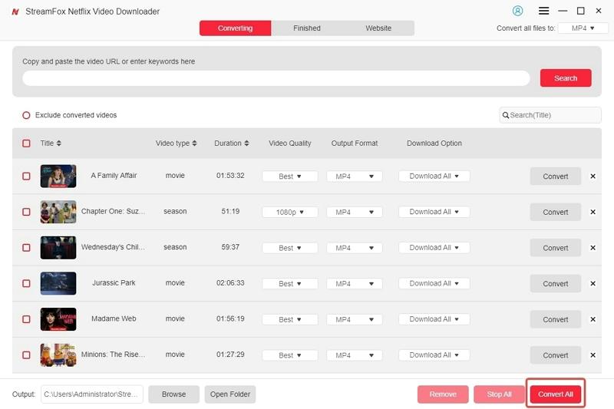Open Jurassic Park thumbnail
Viewport: 614px width, 409px height.
[58, 283]
